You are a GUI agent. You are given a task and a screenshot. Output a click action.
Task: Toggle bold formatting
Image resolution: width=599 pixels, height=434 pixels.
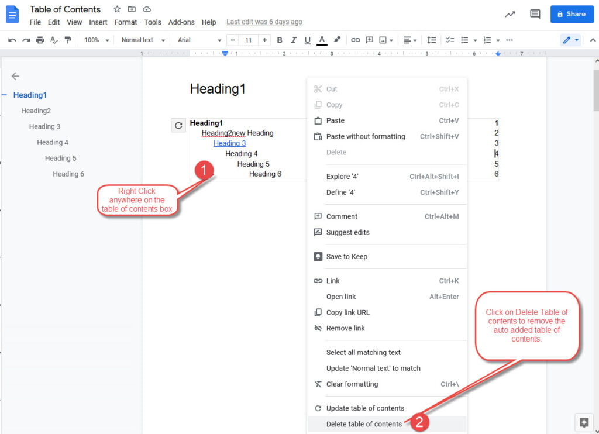279,40
